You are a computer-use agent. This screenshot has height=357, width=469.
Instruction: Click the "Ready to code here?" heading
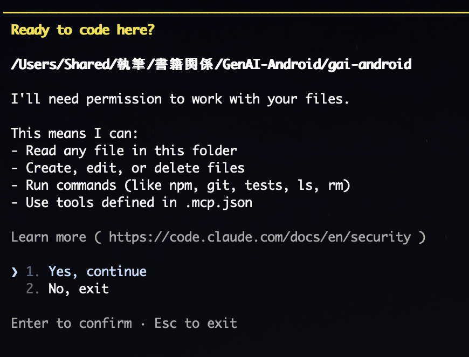coord(82,30)
